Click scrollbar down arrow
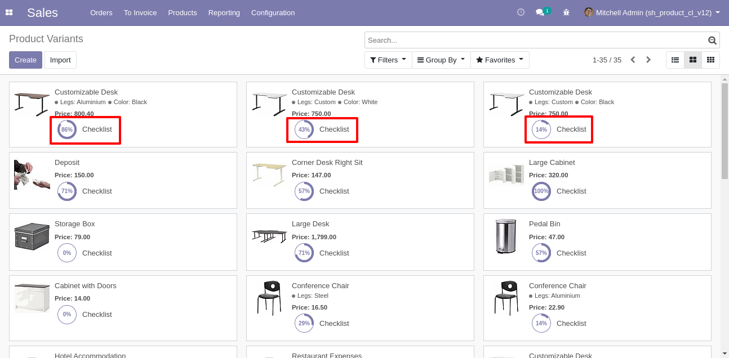Image resolution: width=729 pixels, height=358 pixels. 724,353
